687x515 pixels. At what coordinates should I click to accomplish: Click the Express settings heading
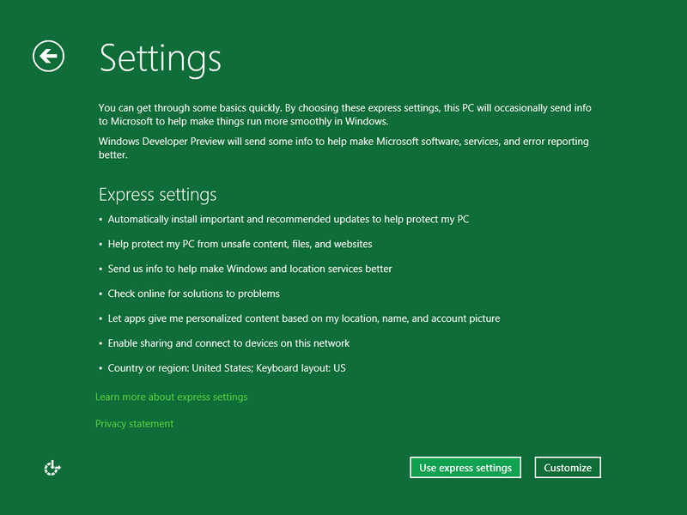coord(157,195)
